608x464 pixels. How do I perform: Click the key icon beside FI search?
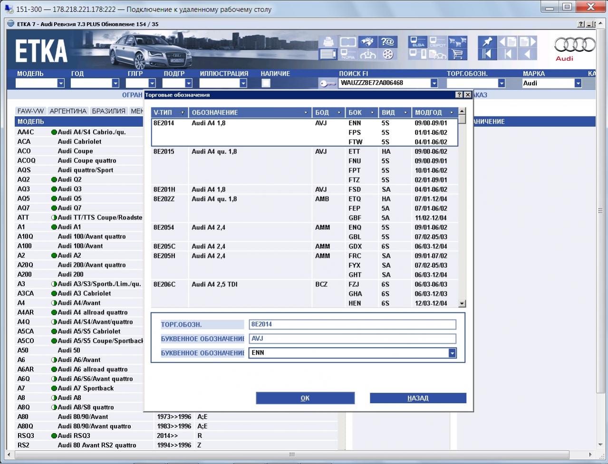pos(328,84)
